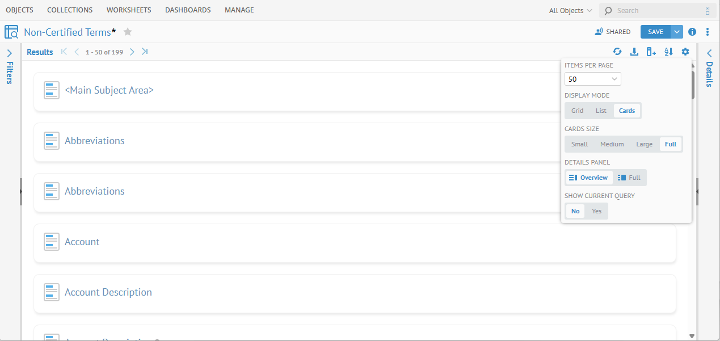The height and width of the screenshot is (341, 720).
Task: Switch display mode to Grid
Action: coord(577,111)
